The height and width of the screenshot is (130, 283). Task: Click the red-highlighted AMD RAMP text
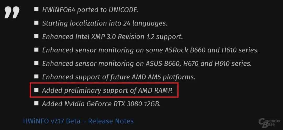(x=107, y=90)
